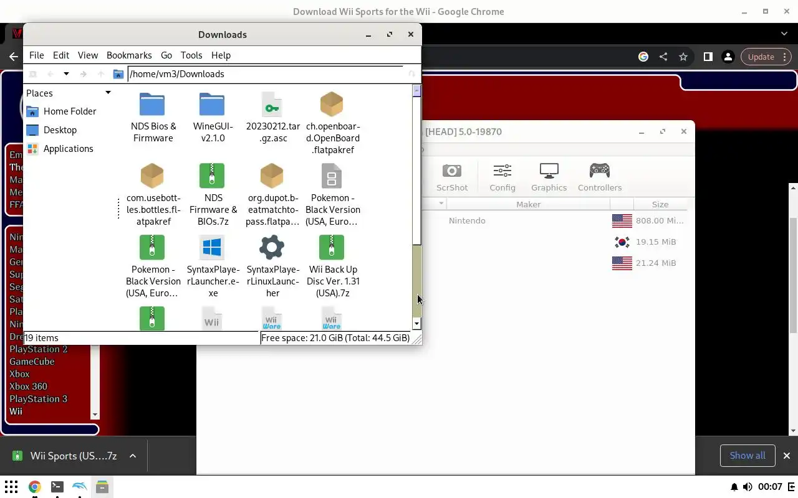This screenshot has width=798, height=498.
Task: Click the volume icon in system tray
Action: [748, 487]
